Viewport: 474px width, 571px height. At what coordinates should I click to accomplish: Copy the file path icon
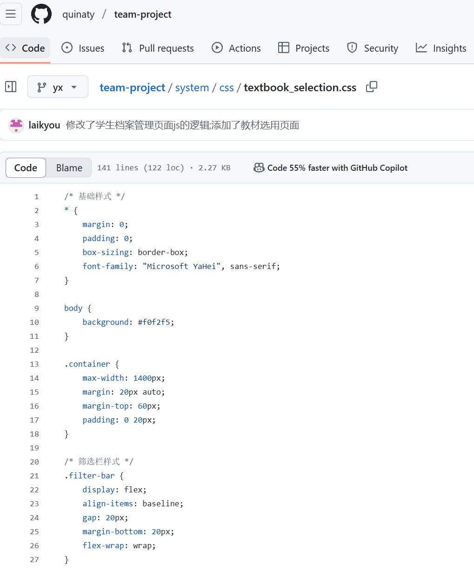[372, 87]
